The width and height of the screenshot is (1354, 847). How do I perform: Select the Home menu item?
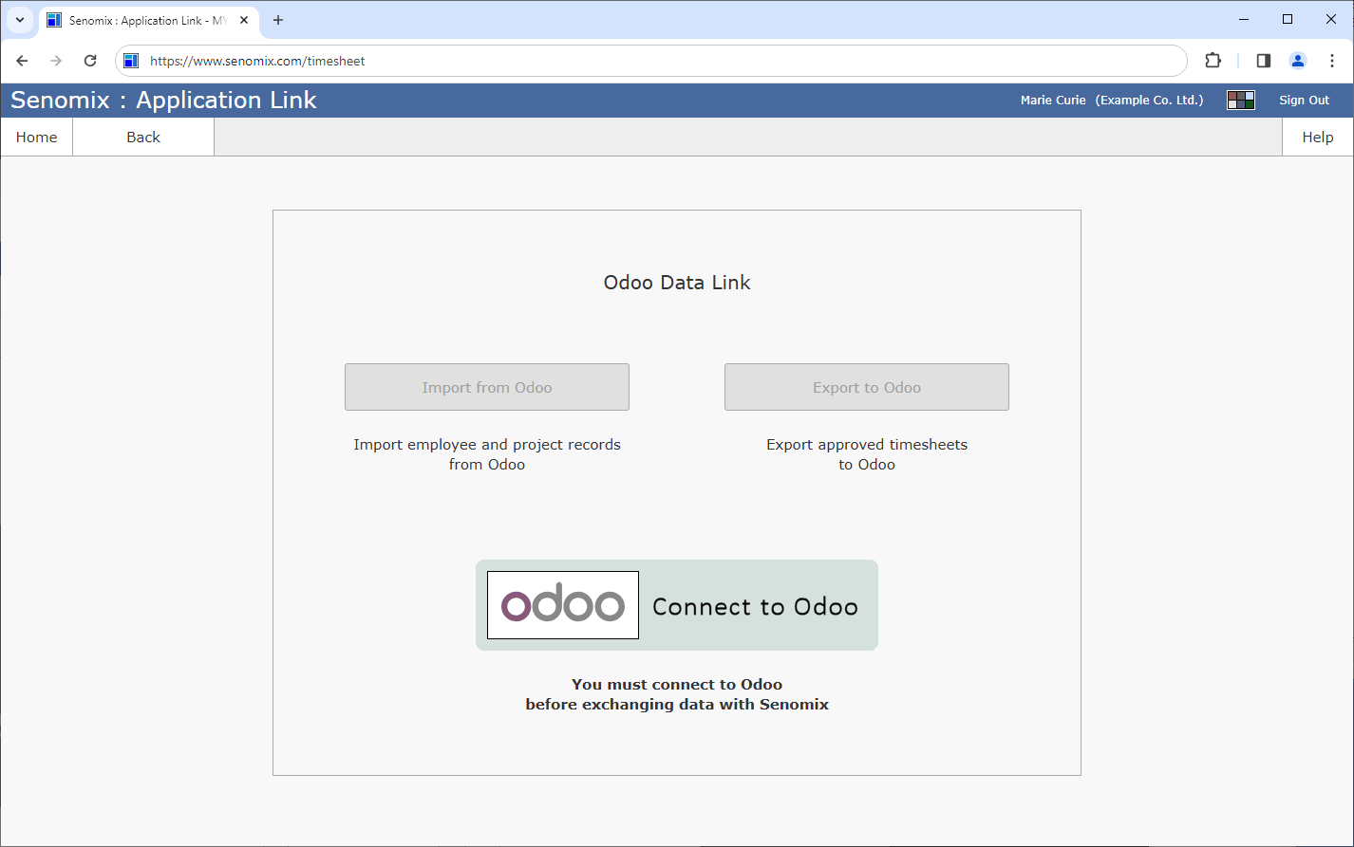(x=36, y=138)
